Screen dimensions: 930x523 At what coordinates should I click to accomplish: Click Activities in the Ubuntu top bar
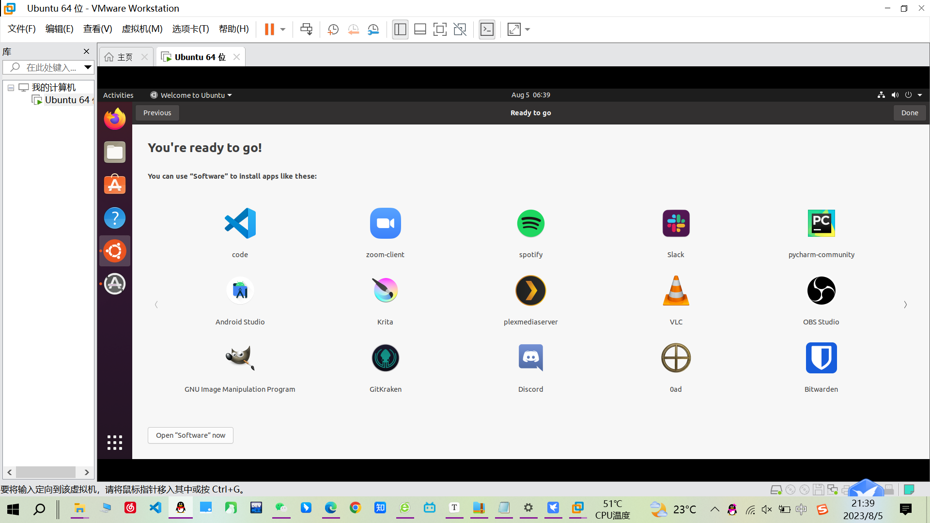[x=118, y=95]
